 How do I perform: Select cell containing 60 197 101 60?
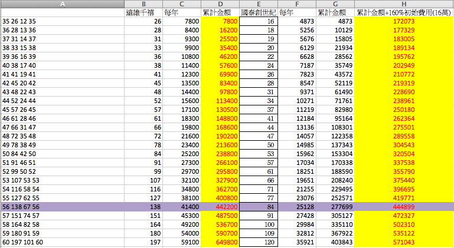coord(62,242)
